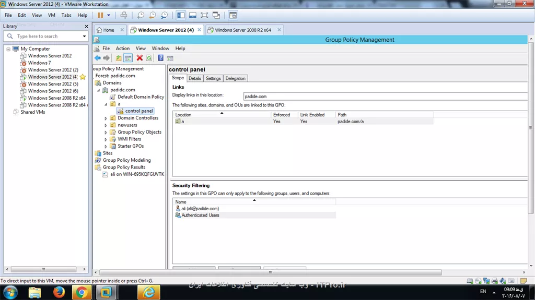This screenshot has height=300, width=535.
Task: Click the GPMC horizontal scrollbar thumb
Action: coord(270,272)
